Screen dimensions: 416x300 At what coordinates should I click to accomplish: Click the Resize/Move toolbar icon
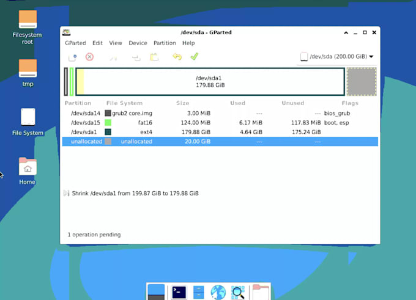pyautogui.click(x=113, y=57)
